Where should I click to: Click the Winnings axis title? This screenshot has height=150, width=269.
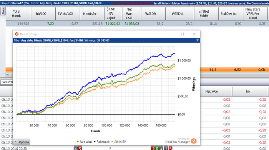click(x=194, y=84)
